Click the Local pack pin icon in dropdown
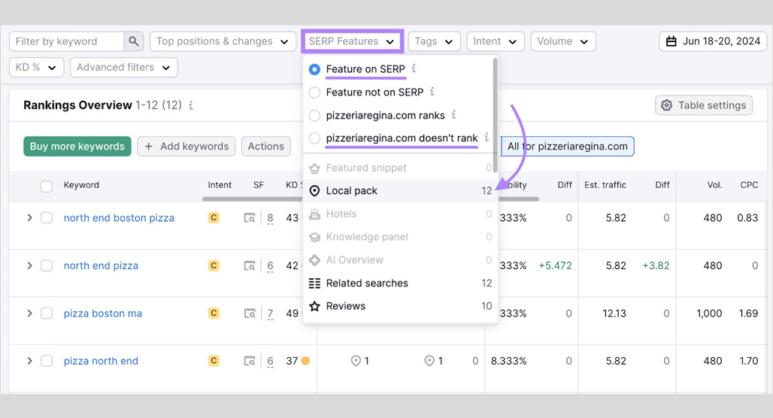 point(314,191)
